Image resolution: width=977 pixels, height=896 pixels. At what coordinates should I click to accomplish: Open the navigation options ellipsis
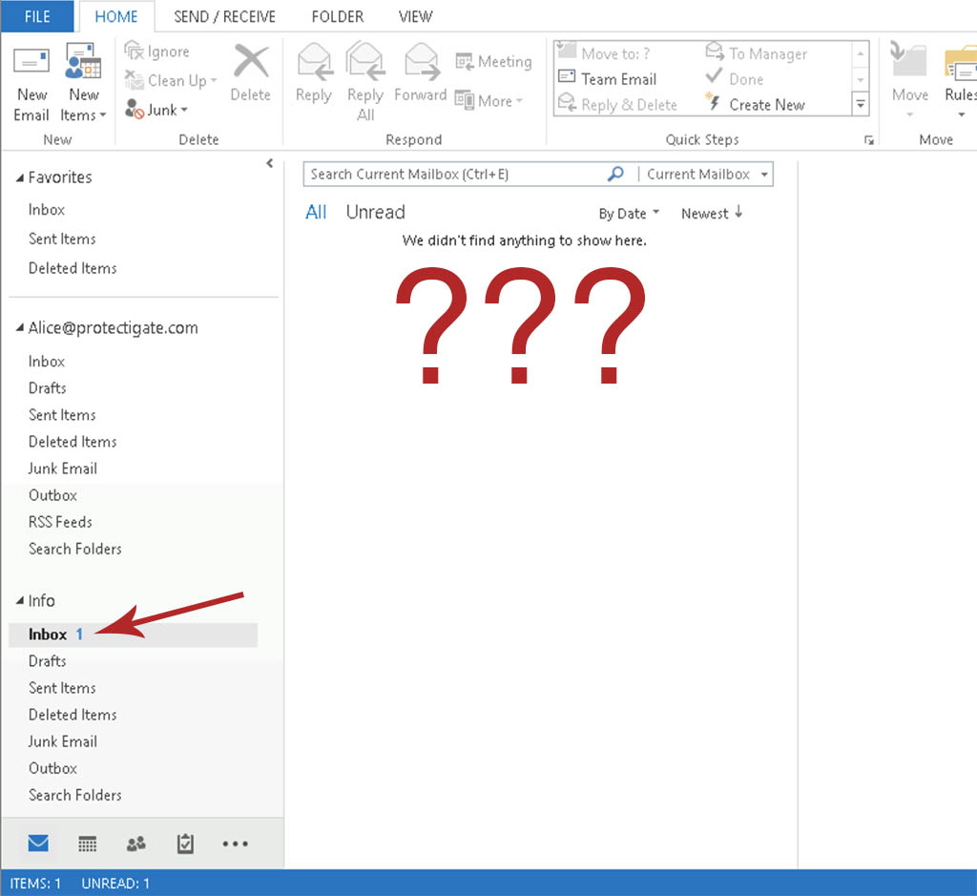(x=235, y=844)
